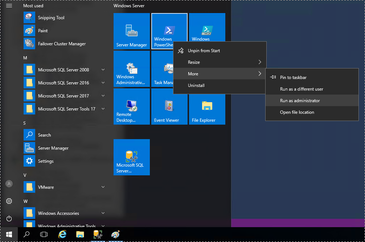The height and width of the screenshot is (242, 365).
Task: Choose Unpin from Start
Action: pos(220,51)
